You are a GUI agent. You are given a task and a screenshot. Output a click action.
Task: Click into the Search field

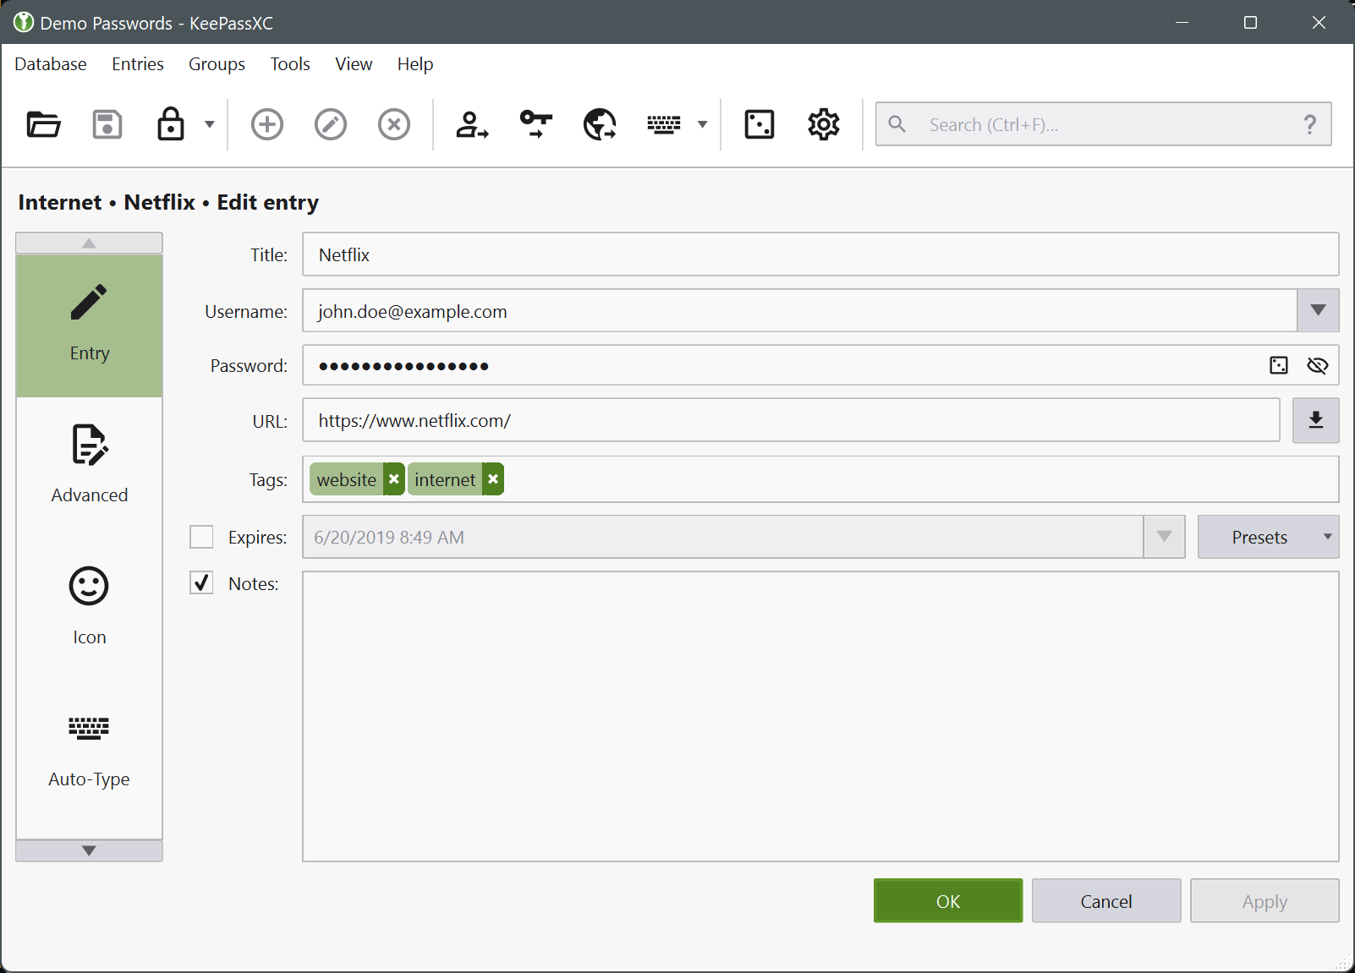point(1100,125)
